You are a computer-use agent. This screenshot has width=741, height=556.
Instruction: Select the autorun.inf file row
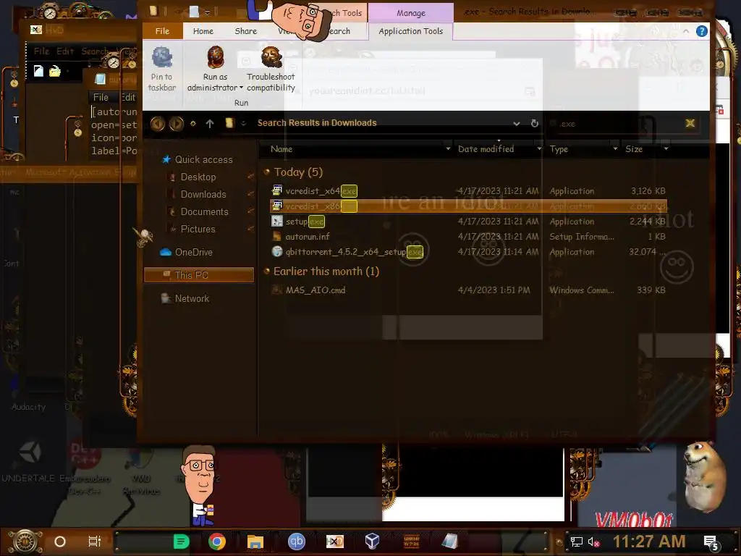click(x=468, y=237)
